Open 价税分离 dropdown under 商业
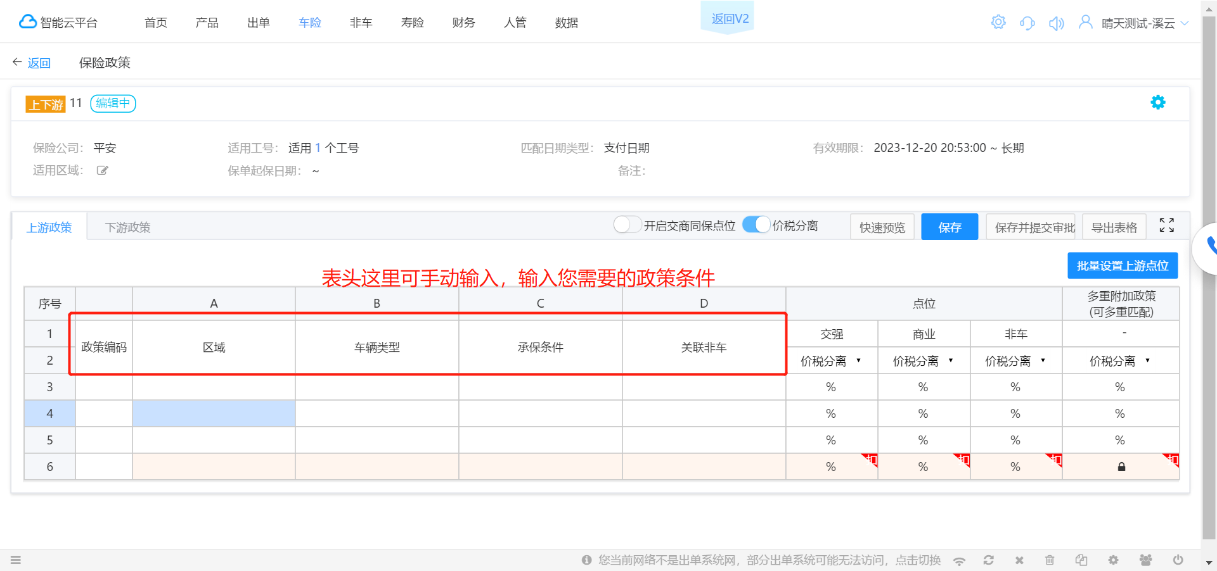 924,361
